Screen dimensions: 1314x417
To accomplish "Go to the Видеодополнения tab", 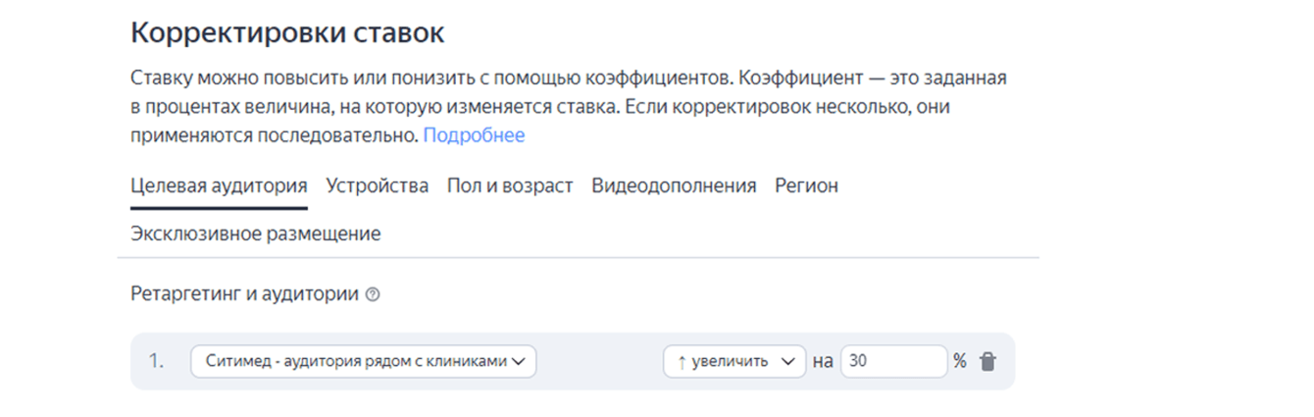I will (674, 185).
